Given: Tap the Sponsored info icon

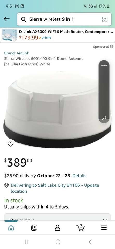Looking at the screenshot, I should tap(112, 46).
